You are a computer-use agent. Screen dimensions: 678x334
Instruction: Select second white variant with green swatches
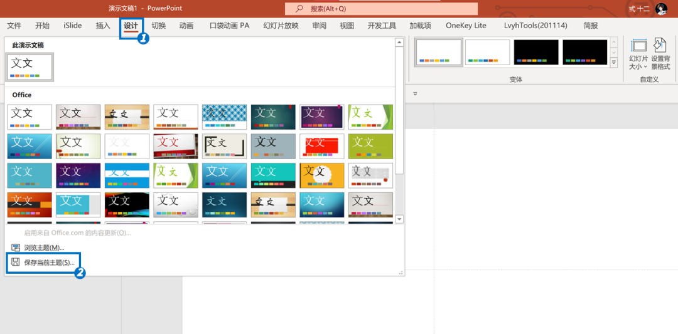point(487,52)
